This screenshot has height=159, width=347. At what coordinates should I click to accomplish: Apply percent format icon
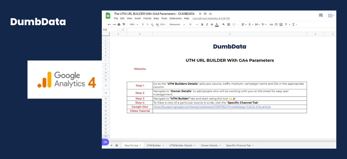pyautogui.click(x=147, y=25)
